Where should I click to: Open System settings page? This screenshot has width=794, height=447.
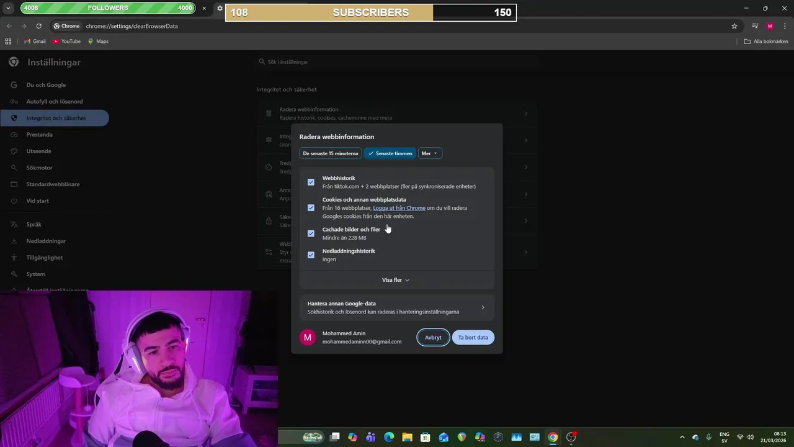(35, 274)
